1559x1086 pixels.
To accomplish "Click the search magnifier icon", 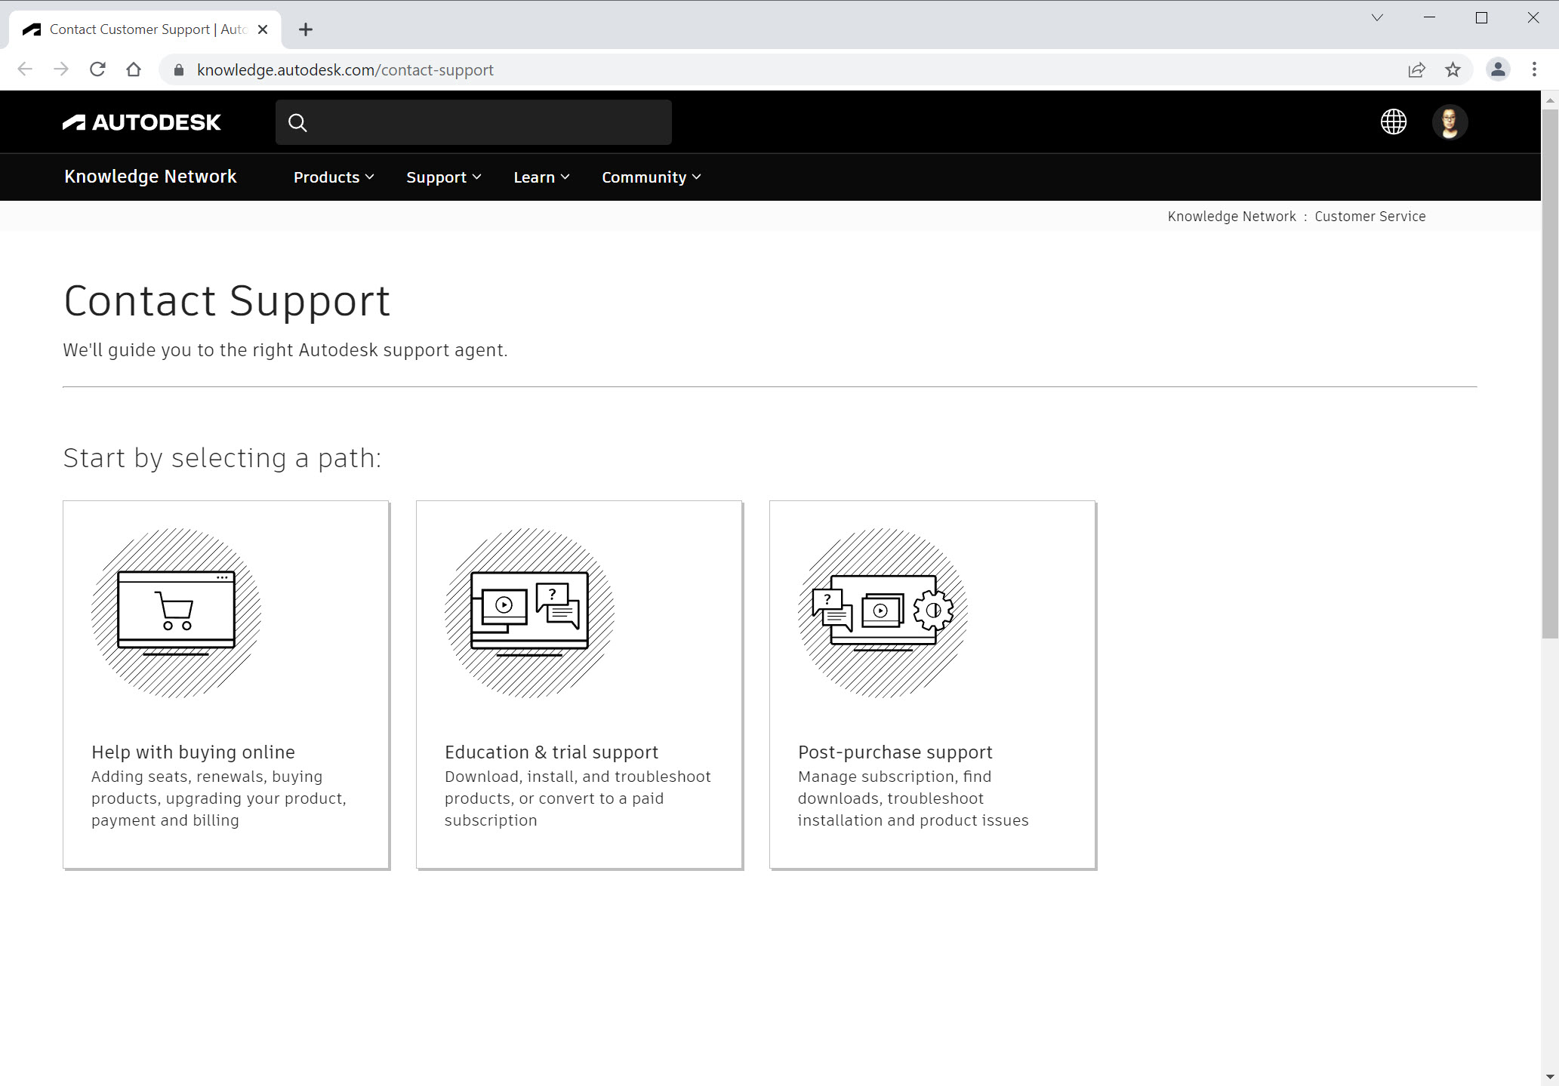I will (x=297, y=122).
